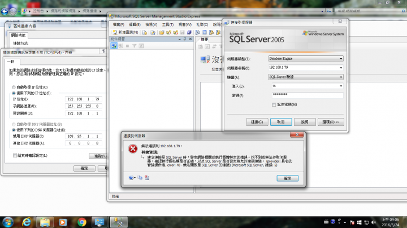
Task: Click the help icon in the error dialog
Action: pos(131,178)
